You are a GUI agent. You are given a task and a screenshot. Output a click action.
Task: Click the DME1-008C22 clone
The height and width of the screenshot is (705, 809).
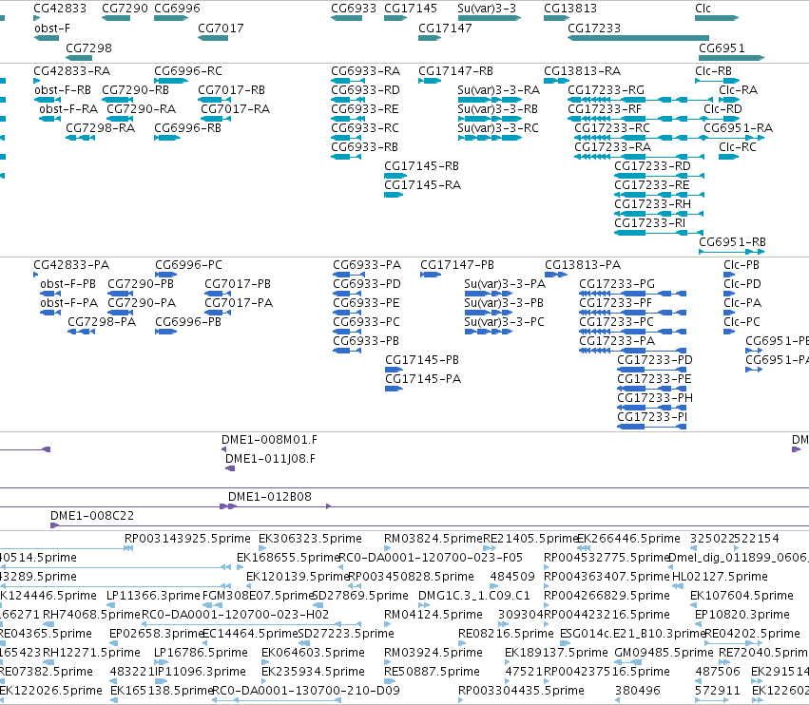click(x=92, y=516)
